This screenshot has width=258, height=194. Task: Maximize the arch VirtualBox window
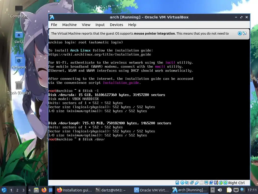tap(241, 17)
